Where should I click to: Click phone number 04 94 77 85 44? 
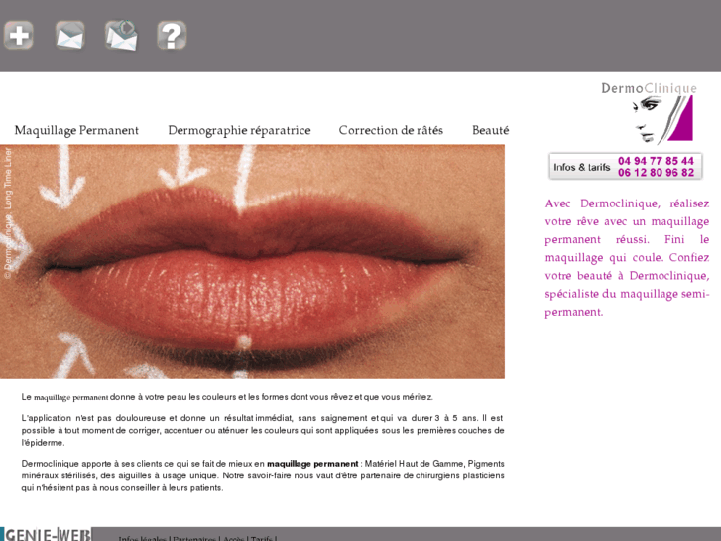[x=656, y=161]
